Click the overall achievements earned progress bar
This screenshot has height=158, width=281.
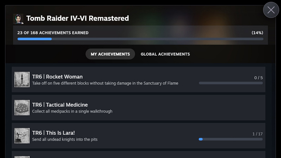pos(140,39)
